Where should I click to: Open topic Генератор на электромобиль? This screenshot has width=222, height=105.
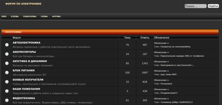tap(176, 47)
